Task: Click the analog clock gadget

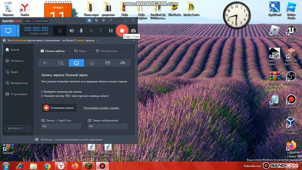Action: [x=237, y=15]
